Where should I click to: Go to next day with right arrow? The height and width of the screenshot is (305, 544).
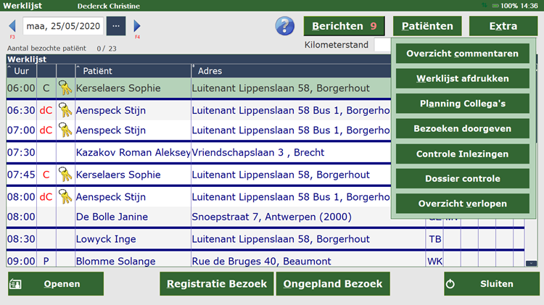[x=137, y=26]
